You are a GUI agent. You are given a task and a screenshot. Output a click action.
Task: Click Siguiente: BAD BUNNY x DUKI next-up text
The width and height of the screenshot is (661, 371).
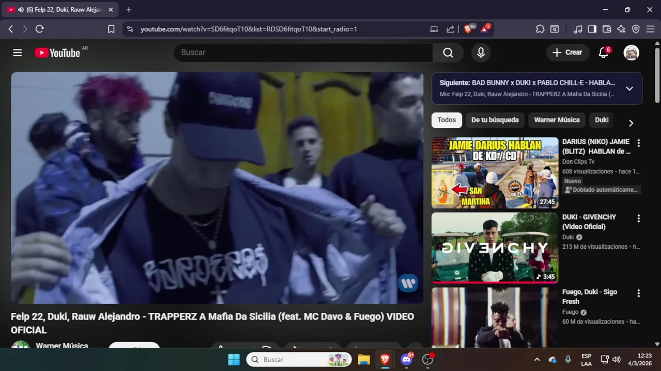coord(527,82)
